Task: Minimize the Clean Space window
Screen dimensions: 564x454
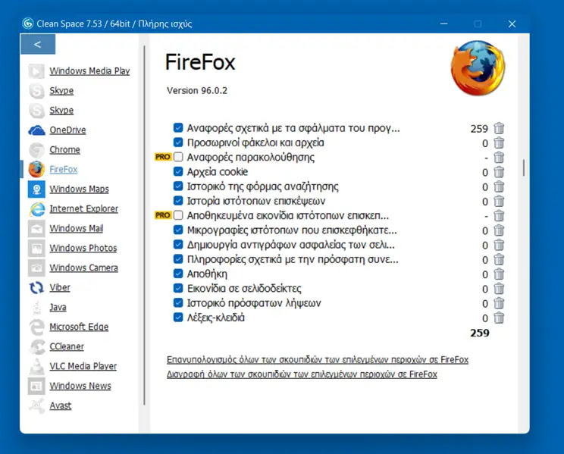Action: 444,23
